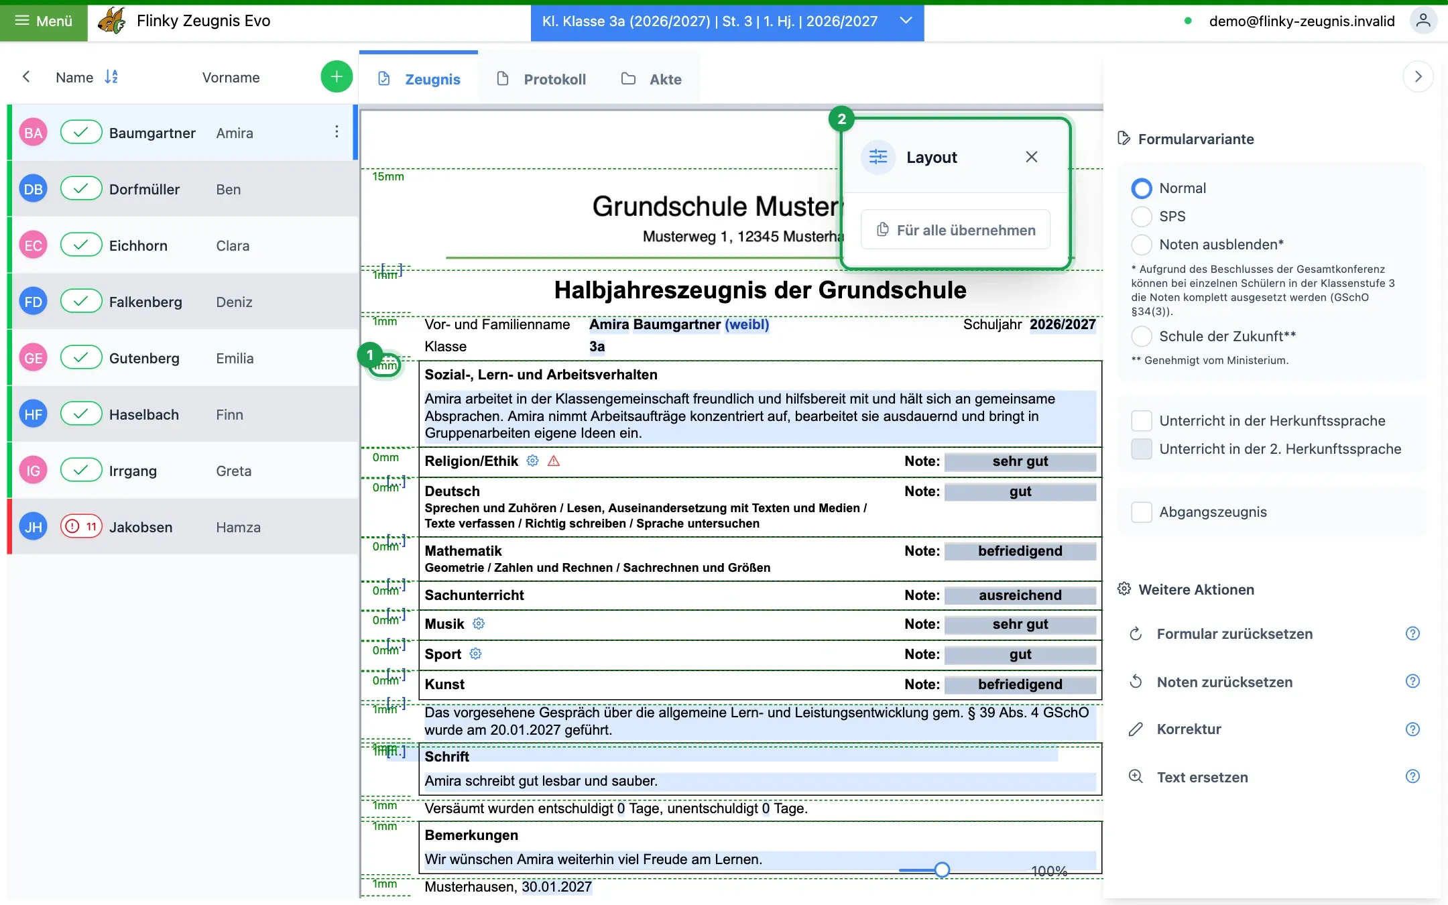This screenshot has width=1448, height=905.
Task: Switch to the Zeugnis tab
Action: tap(419, 79)
